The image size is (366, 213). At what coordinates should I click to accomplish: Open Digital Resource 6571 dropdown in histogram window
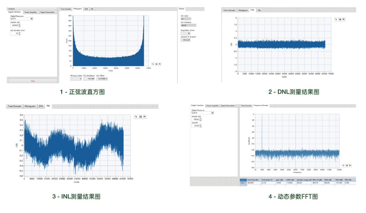pyautogui.click(x=31, y=19)
